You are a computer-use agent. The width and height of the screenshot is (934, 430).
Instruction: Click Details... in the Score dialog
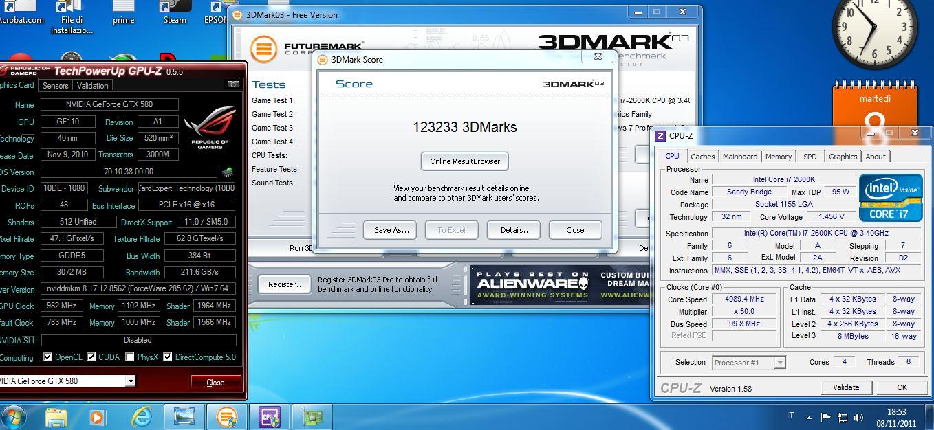coord(515,230)
